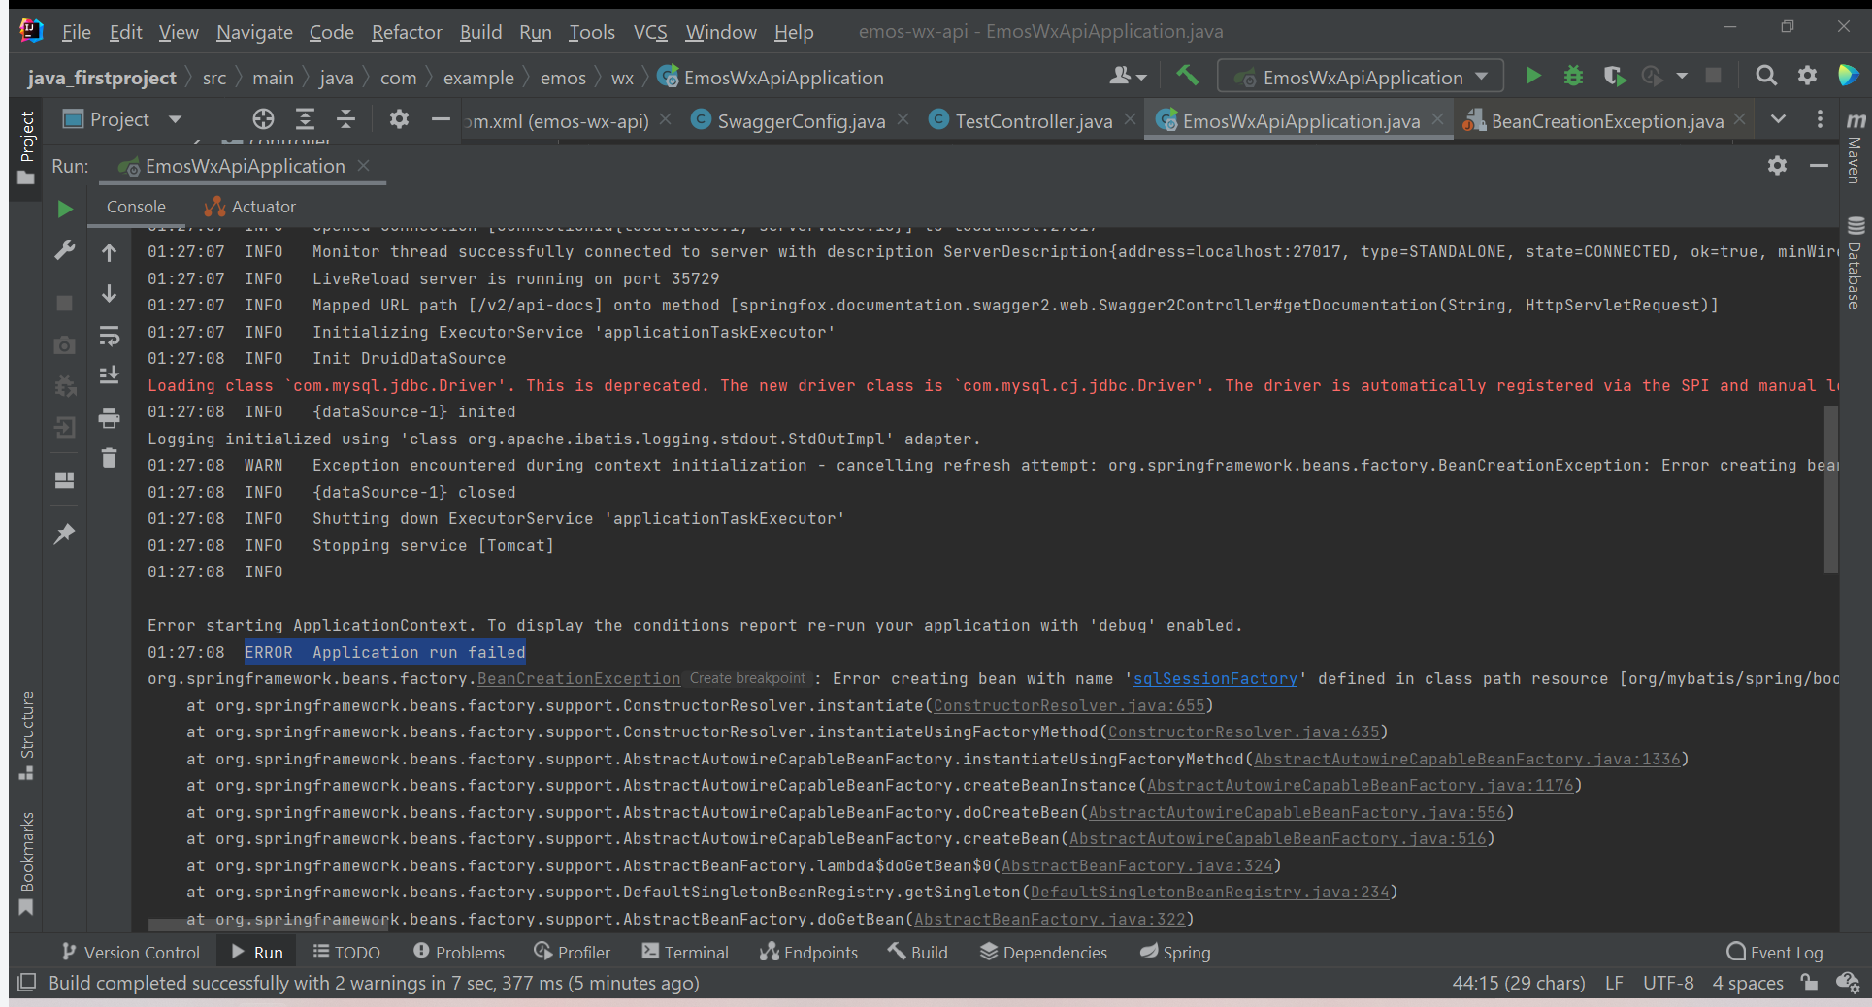Clear console output with trash icon

click(x=109, y=458)
